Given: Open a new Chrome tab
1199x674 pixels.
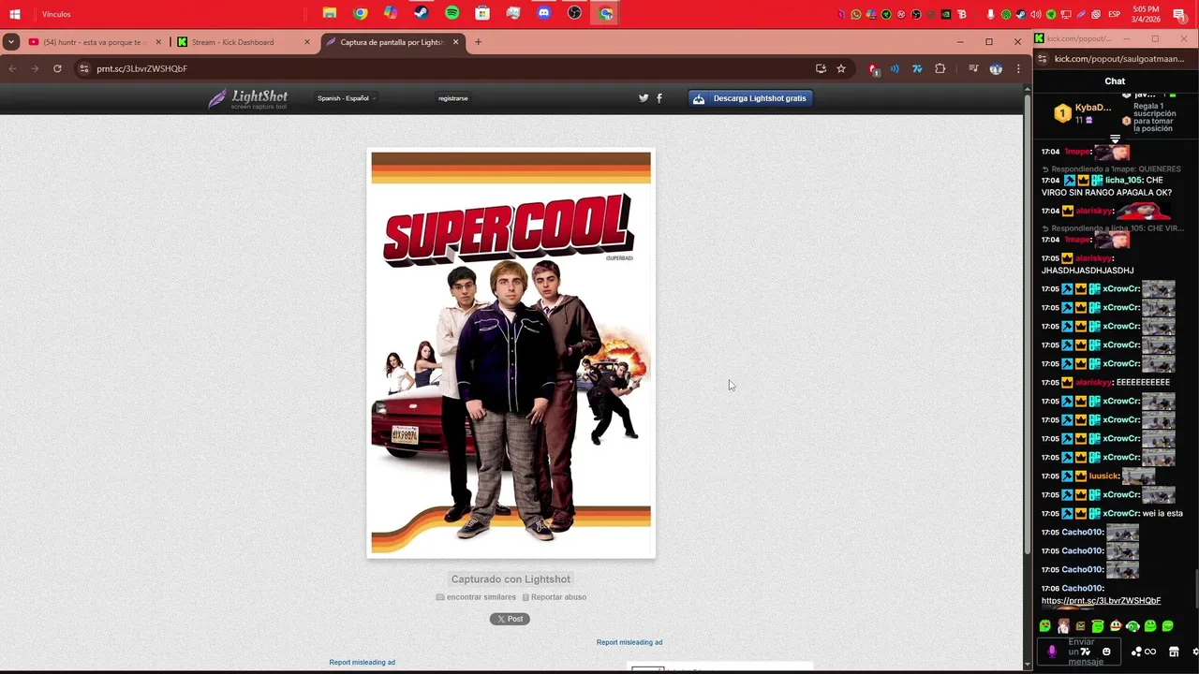Looking at the screenshot, I should (478, 42).
